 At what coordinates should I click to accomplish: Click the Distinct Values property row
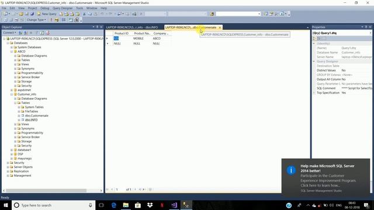click(342, 71)
